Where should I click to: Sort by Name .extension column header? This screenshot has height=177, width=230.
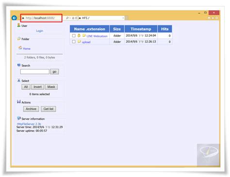90,29
